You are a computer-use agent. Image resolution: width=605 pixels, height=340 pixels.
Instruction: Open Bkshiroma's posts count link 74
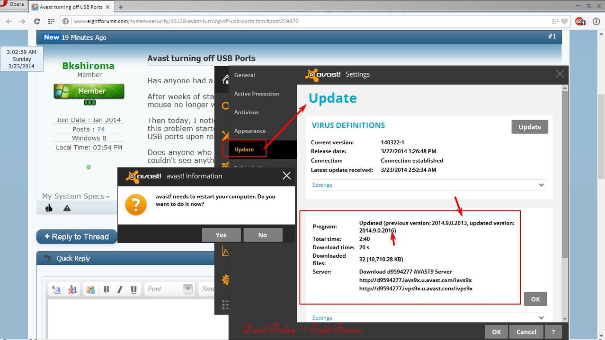click(101, 129)
